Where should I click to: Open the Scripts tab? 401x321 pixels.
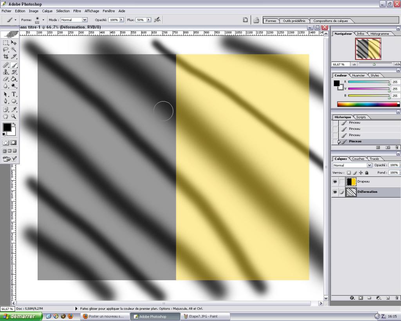coord(361,117)
